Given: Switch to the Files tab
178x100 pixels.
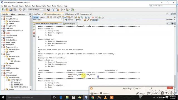Looking at the screenshot, I should tap(13, 14).
